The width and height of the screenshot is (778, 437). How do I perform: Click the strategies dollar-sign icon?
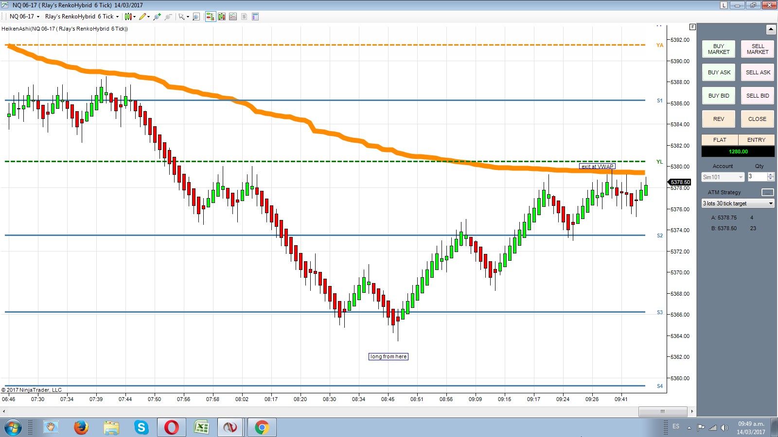tap(244, 17)
